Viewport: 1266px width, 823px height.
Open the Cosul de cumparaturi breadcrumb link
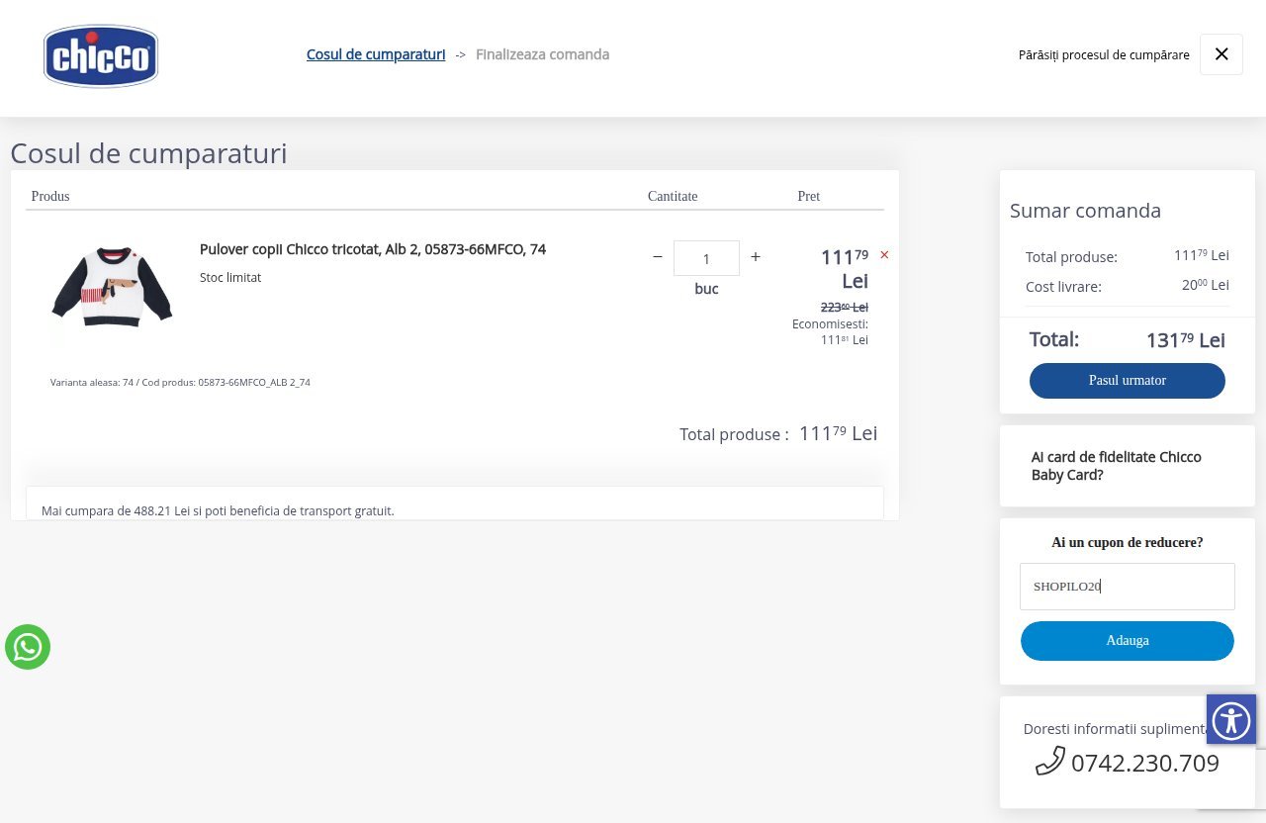click(x=376, y=54)
